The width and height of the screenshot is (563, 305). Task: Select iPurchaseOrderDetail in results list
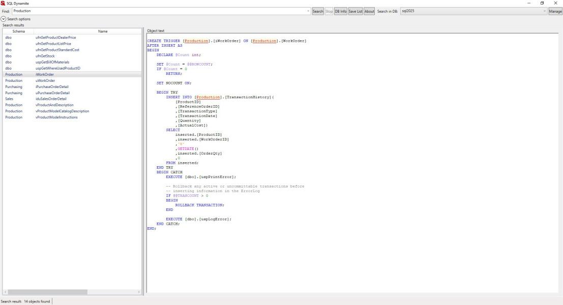52,86
